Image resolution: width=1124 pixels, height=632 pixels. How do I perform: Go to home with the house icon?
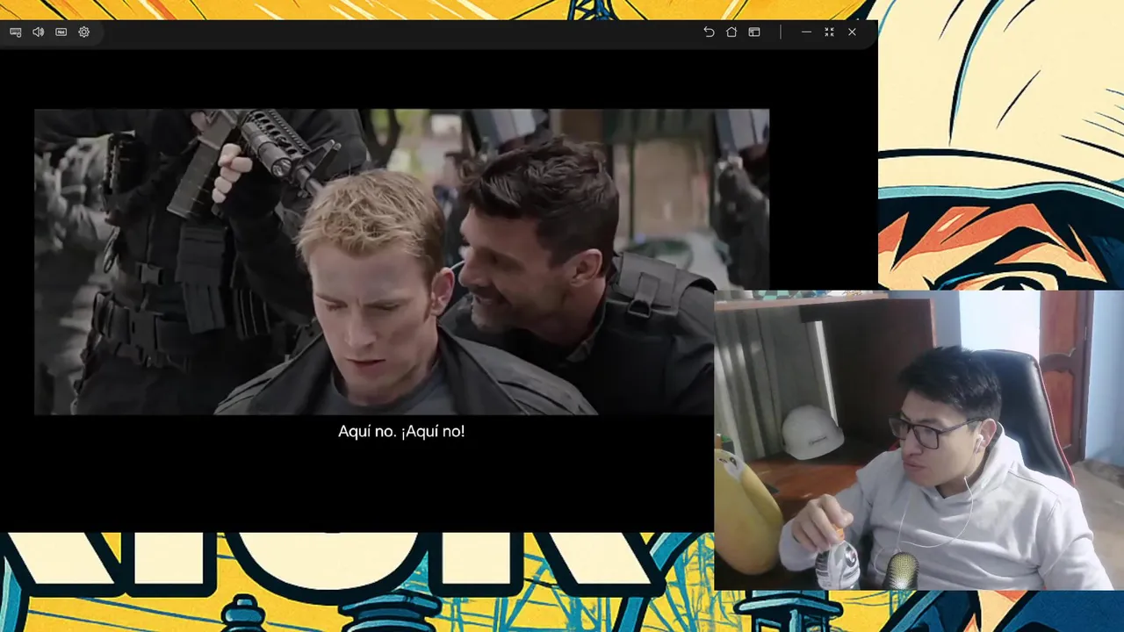point(731,32)
